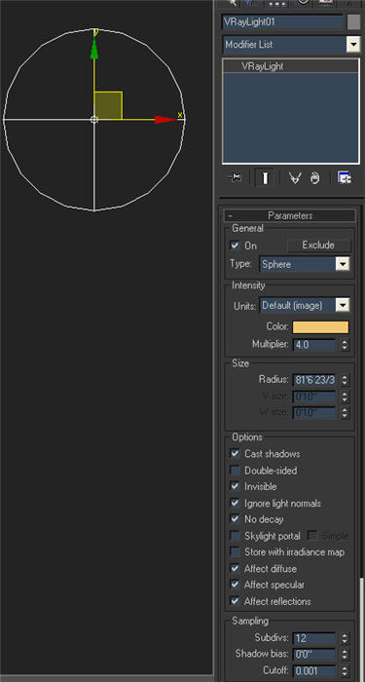365x682 pixels.
Task: Click the red X axis gizmo arrow
Action: pos(165,119)
